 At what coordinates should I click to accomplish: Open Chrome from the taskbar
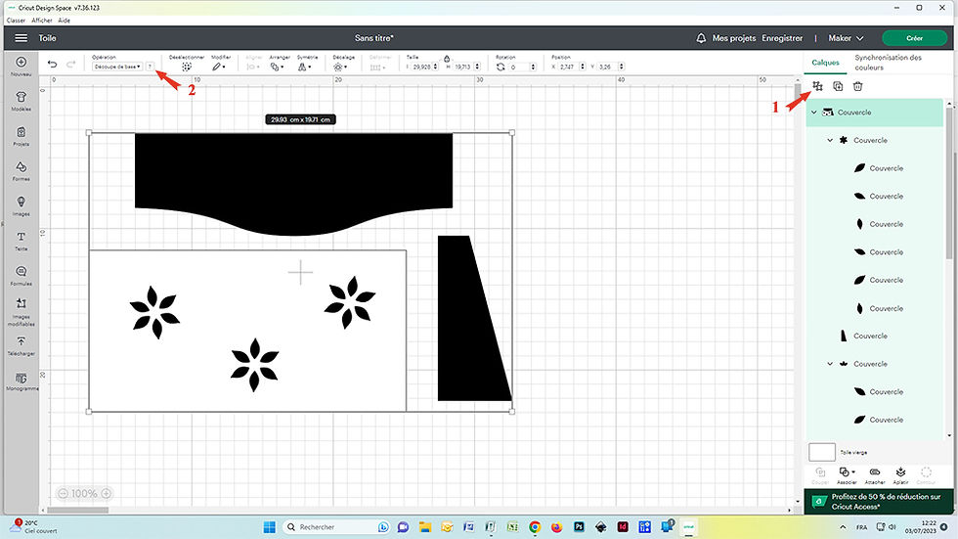pos(535,527)
